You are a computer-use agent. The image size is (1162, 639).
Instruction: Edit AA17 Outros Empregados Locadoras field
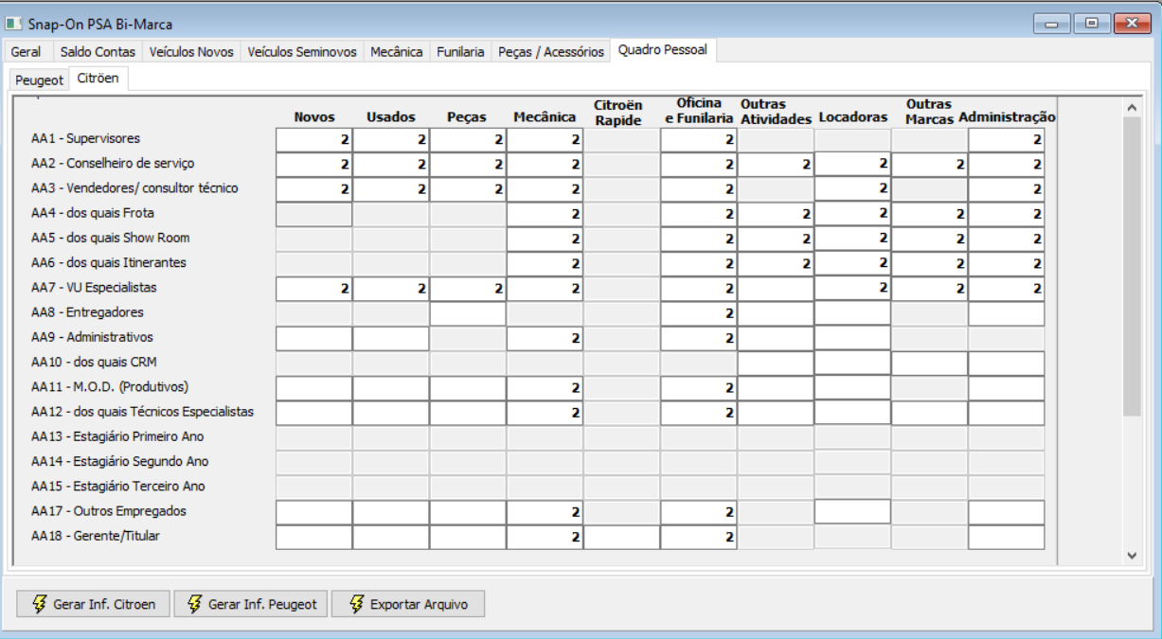[852, 511]
